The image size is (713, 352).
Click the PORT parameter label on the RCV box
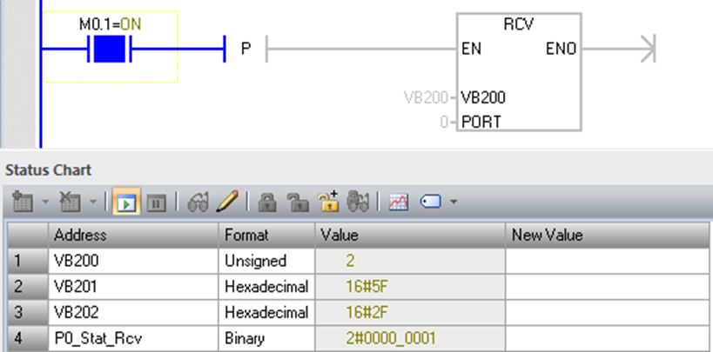[x=481, y=122]
